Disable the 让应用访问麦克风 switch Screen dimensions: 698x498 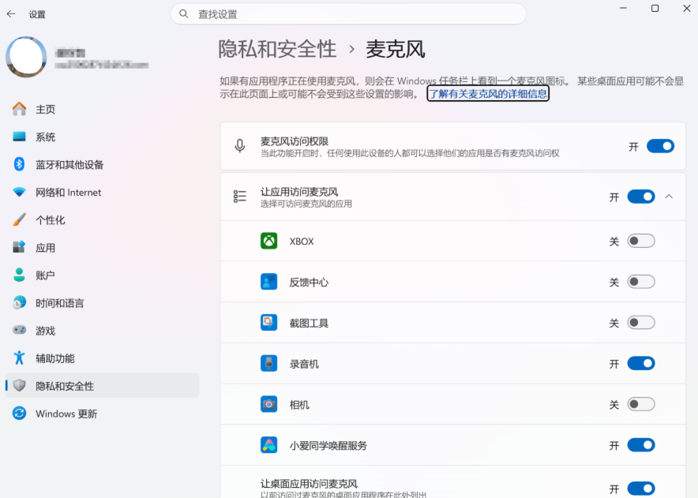(x=641, y=197)
